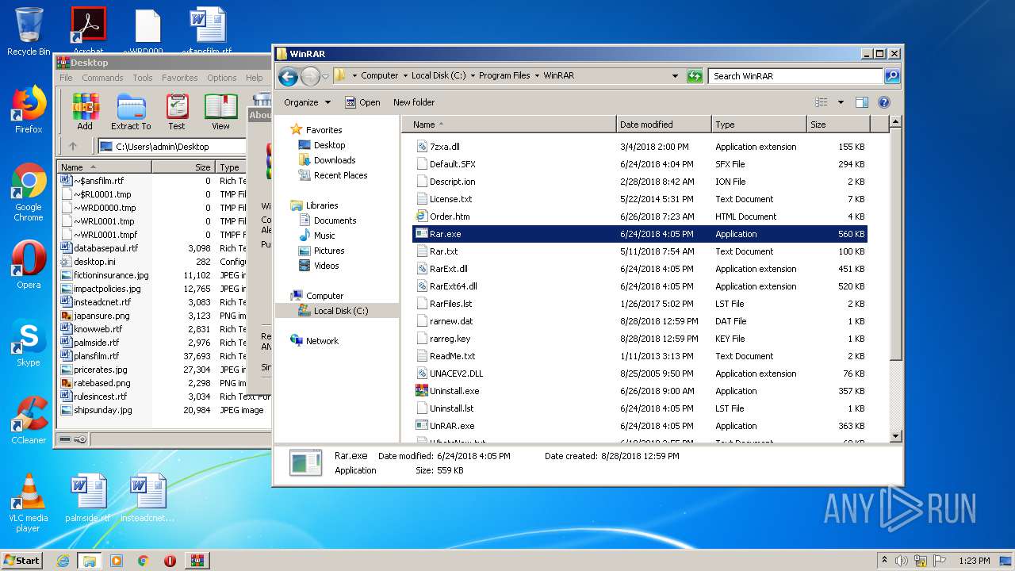Click the Back arrow in Explorer window
This screenshot has width=1015, height=571.
pyautogui.click(x=289, y=76)
